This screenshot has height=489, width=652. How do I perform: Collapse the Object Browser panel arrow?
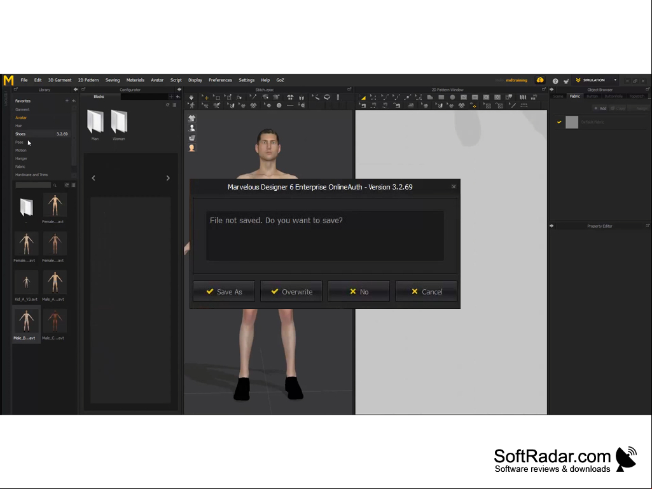(551, 90)
